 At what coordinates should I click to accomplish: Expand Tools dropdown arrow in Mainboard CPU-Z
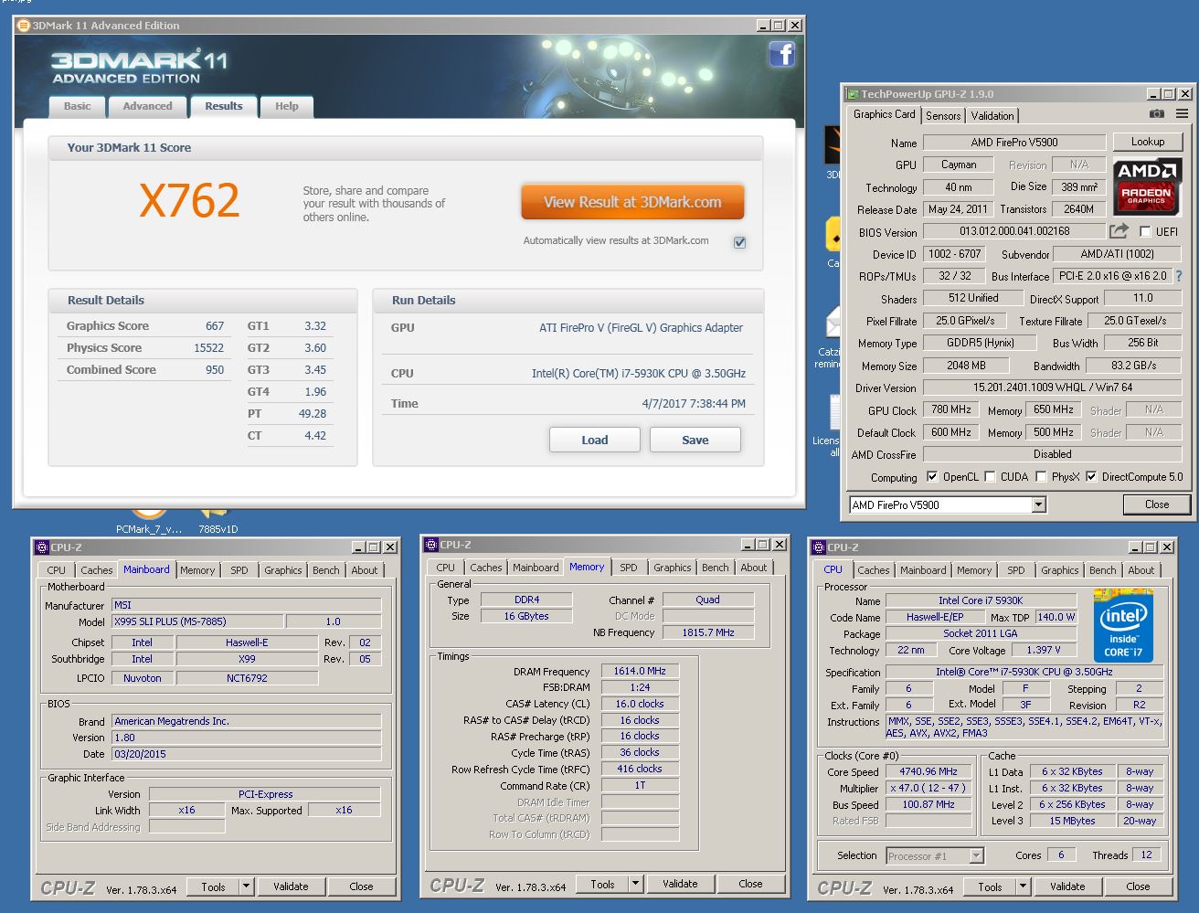coord(246,886)
